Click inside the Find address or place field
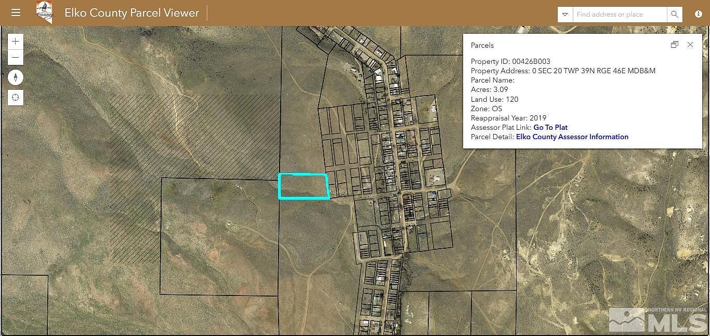The image size is (710, 336). [619, 14]
